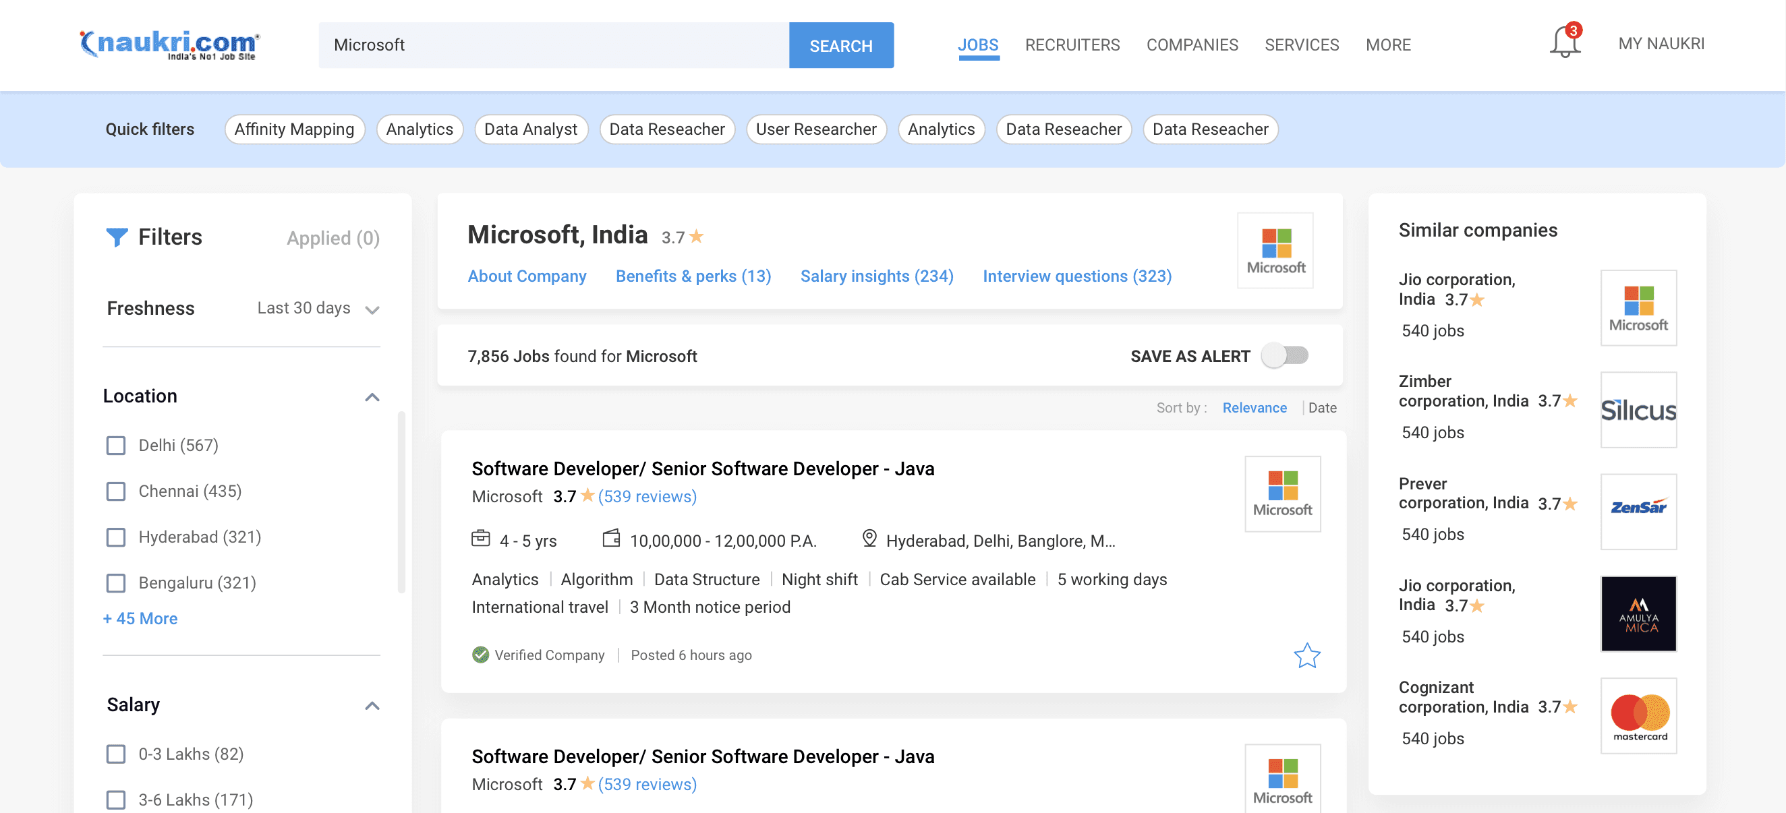Check the Delhi location filter

[116, 445]
